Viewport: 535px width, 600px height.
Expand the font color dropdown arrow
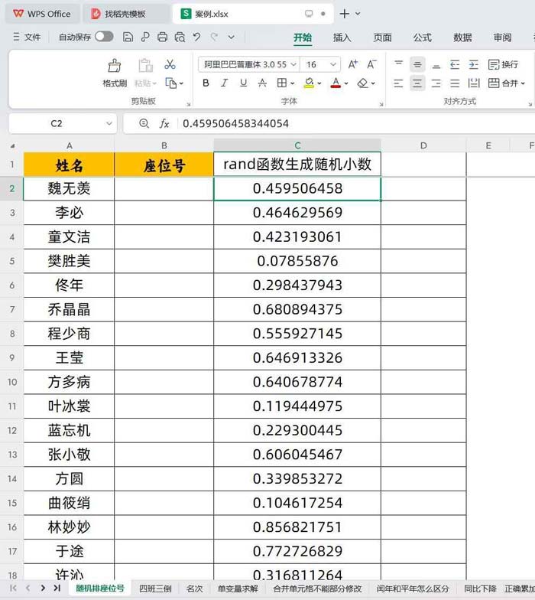click(346, 83)
